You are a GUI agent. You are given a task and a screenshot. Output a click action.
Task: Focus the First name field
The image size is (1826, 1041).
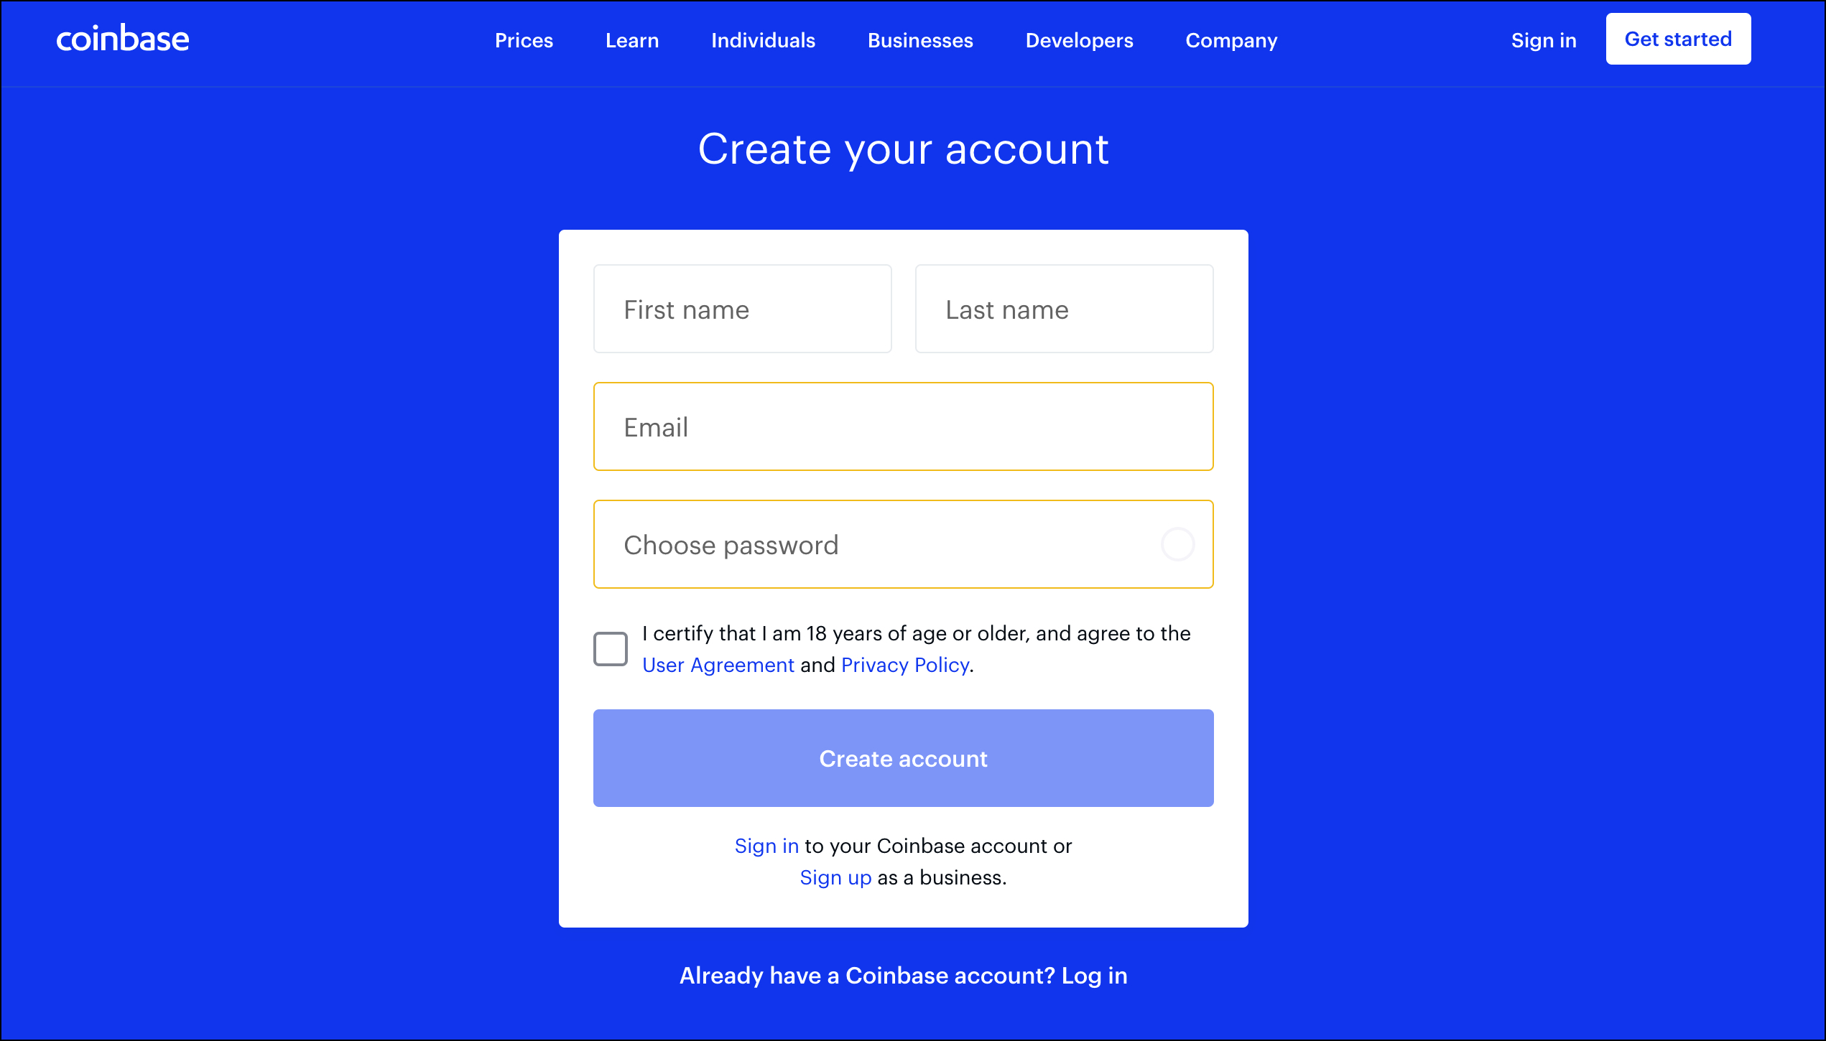[x=743, y=309]
